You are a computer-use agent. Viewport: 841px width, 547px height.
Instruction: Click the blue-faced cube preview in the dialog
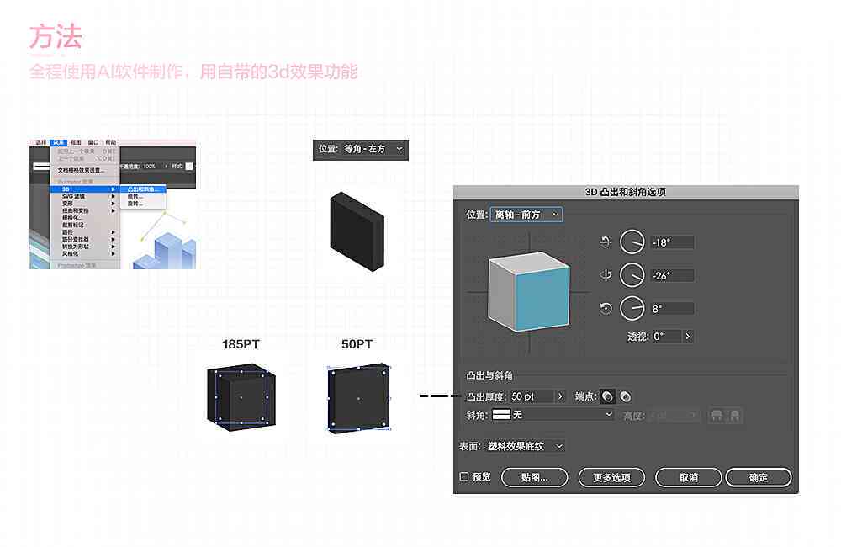(x=528, y=291)
